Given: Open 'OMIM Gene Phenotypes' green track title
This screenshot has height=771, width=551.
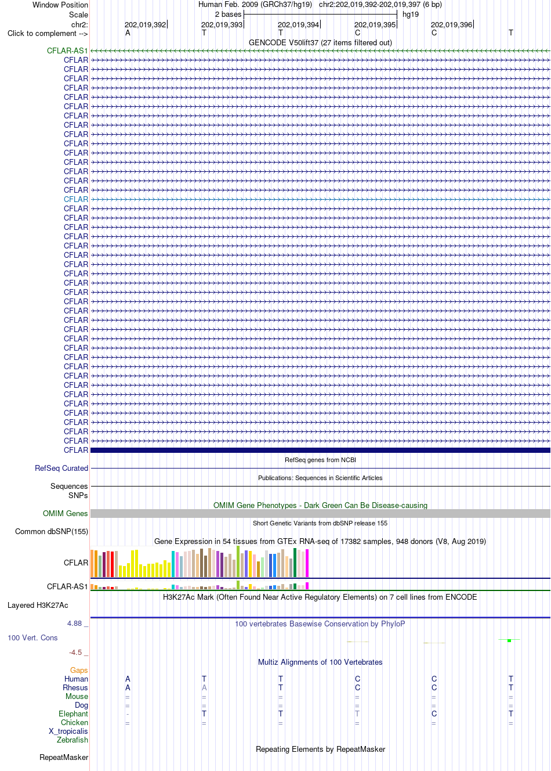Looking at the screenshot, I should 320,505.
